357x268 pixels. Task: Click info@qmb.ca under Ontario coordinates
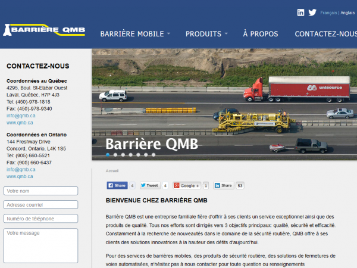point(21,169)
